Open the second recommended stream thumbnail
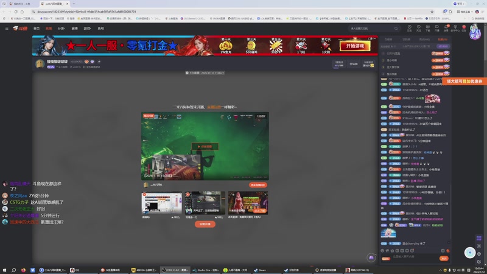 [x=205, y=203]
